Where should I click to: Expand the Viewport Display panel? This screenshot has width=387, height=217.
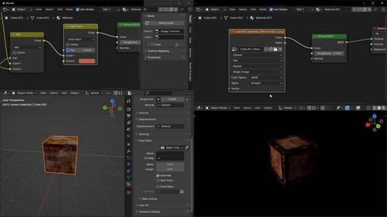(x=149, y=212)
